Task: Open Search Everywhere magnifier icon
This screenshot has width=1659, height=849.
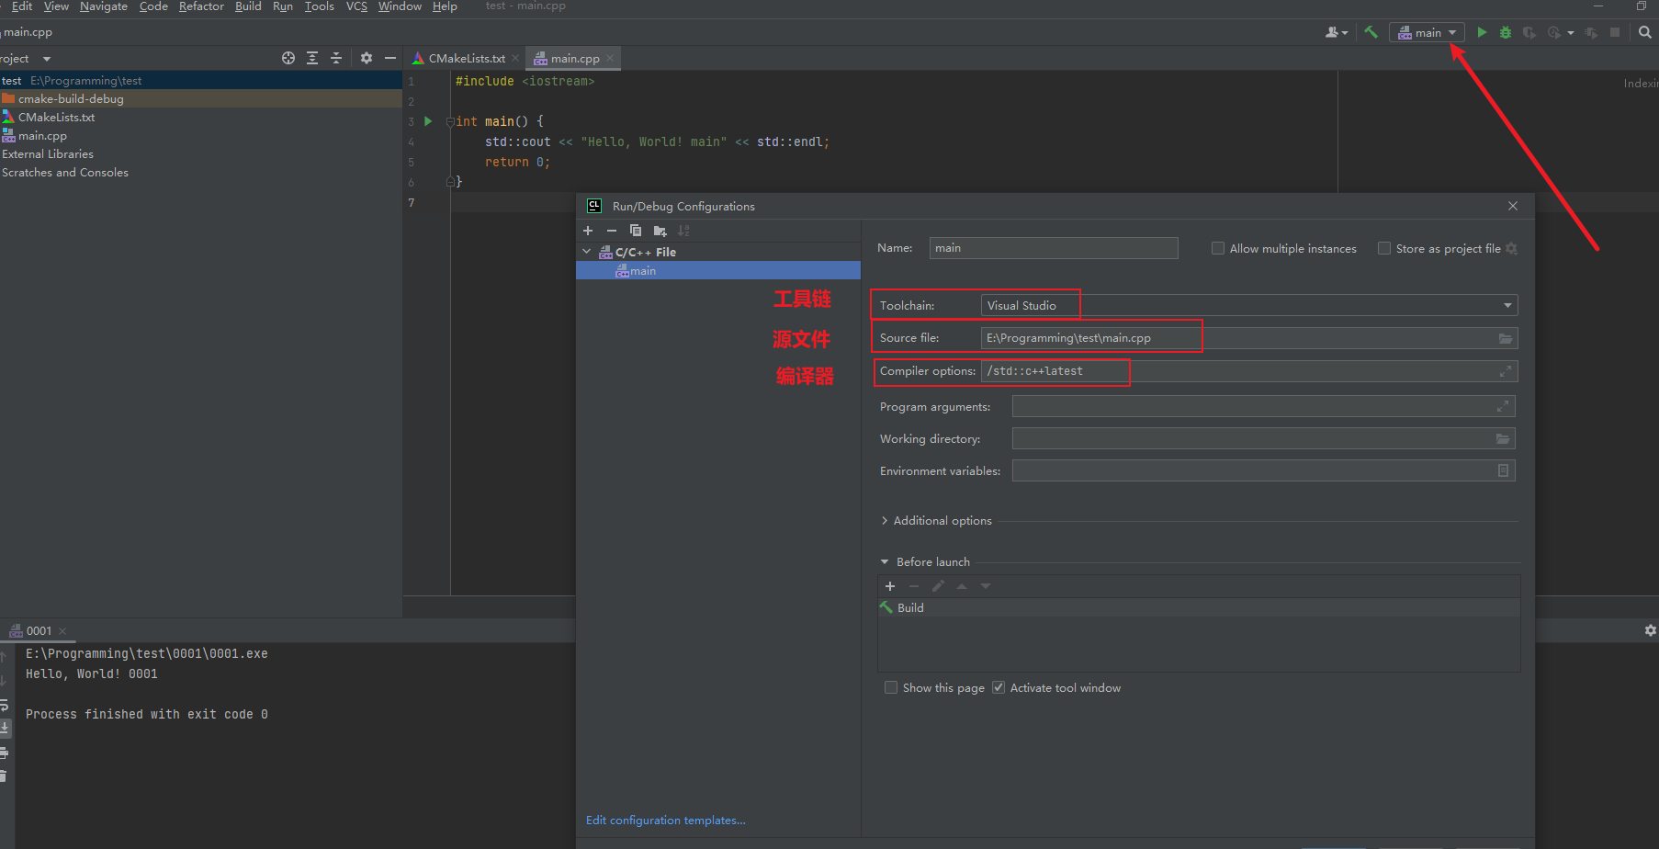Action: (1645, 32)
